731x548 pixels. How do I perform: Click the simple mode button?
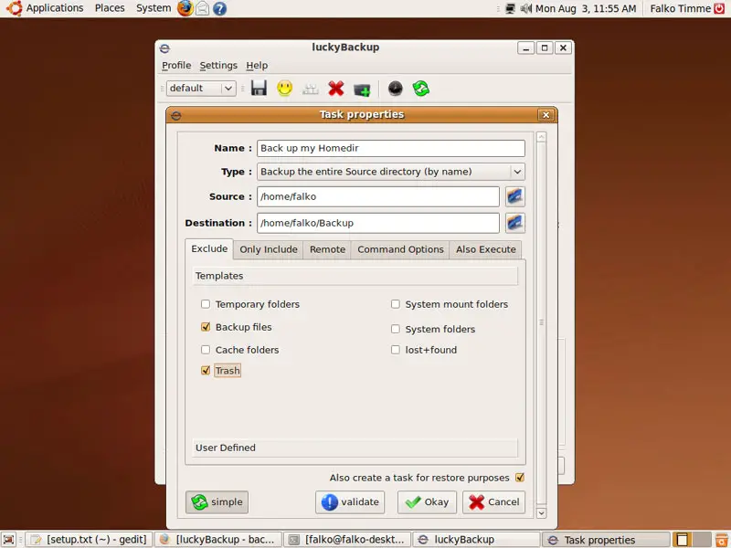pyautogui.click(x=217, y=501)
